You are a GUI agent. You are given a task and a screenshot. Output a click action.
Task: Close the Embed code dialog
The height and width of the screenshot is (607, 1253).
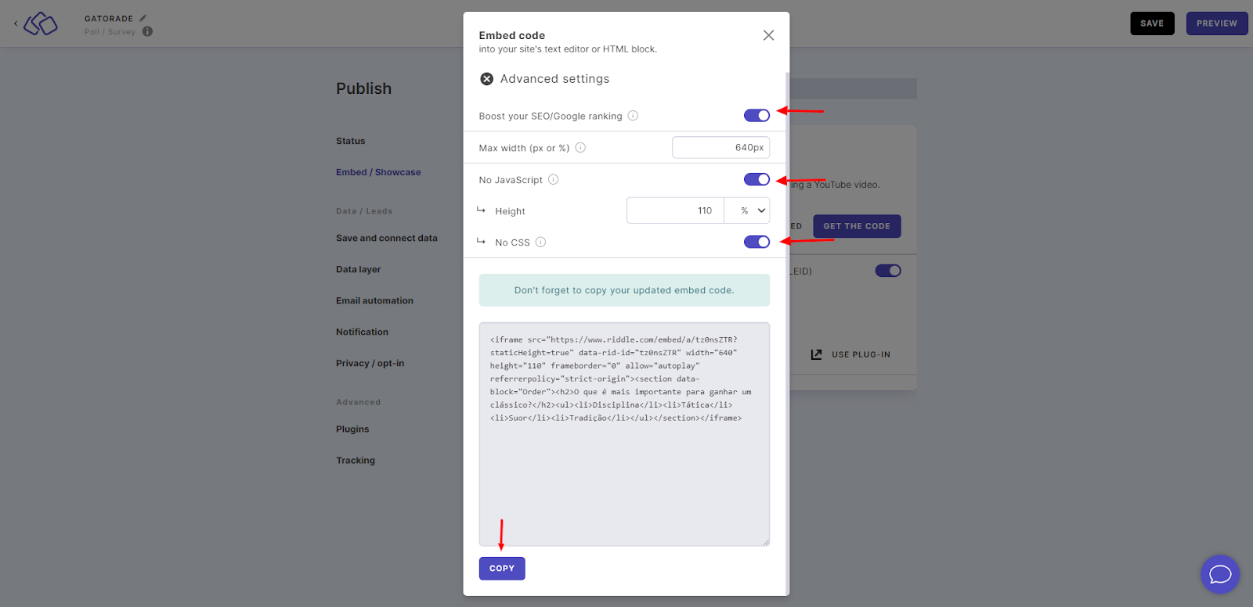click(x=768, y=35)
